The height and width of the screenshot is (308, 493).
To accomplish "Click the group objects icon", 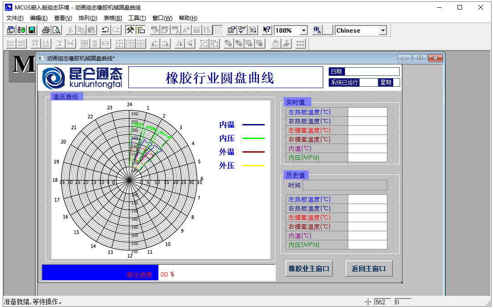I will (x=204, y=43).
